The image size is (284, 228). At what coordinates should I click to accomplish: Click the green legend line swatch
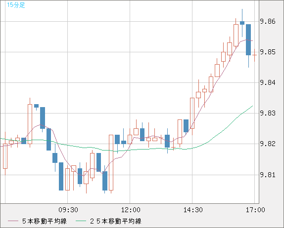point(81,221)
